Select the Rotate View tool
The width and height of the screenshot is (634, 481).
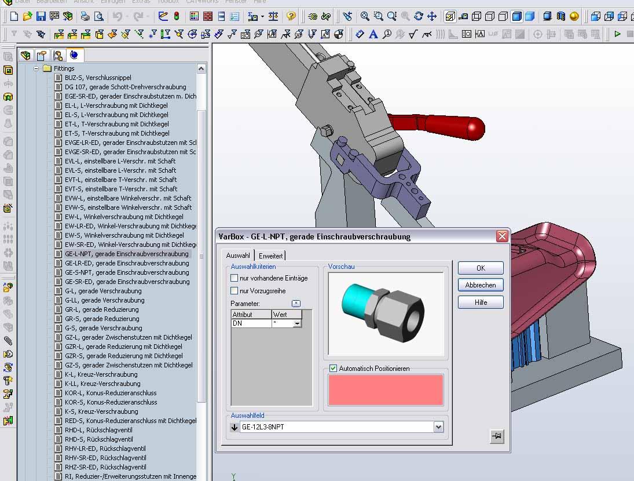pyautogui.click(x=418, y=16)
